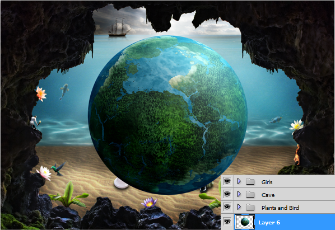
Task: Click the hummingbird on the canvas
Action: 58,168
